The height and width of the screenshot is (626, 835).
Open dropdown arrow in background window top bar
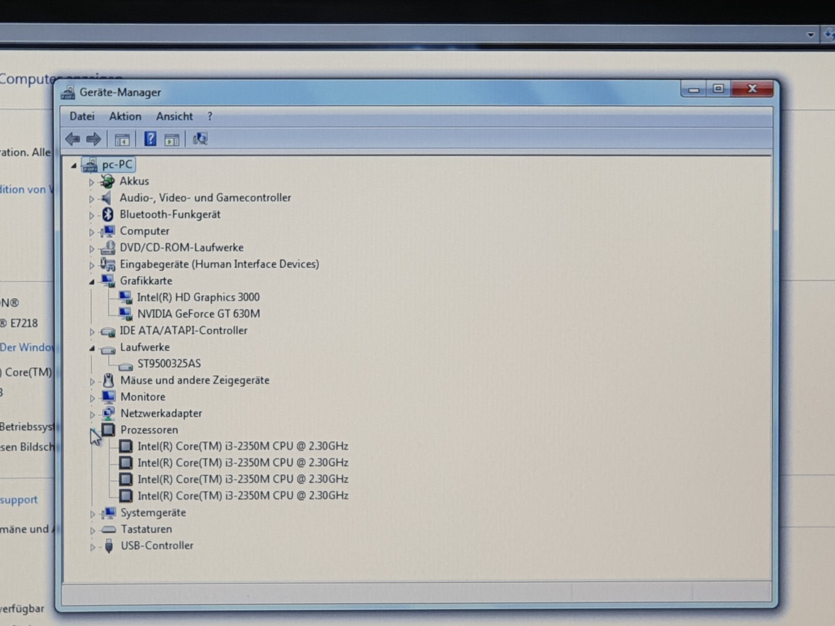pyautogui.click(x=810, y=35)
